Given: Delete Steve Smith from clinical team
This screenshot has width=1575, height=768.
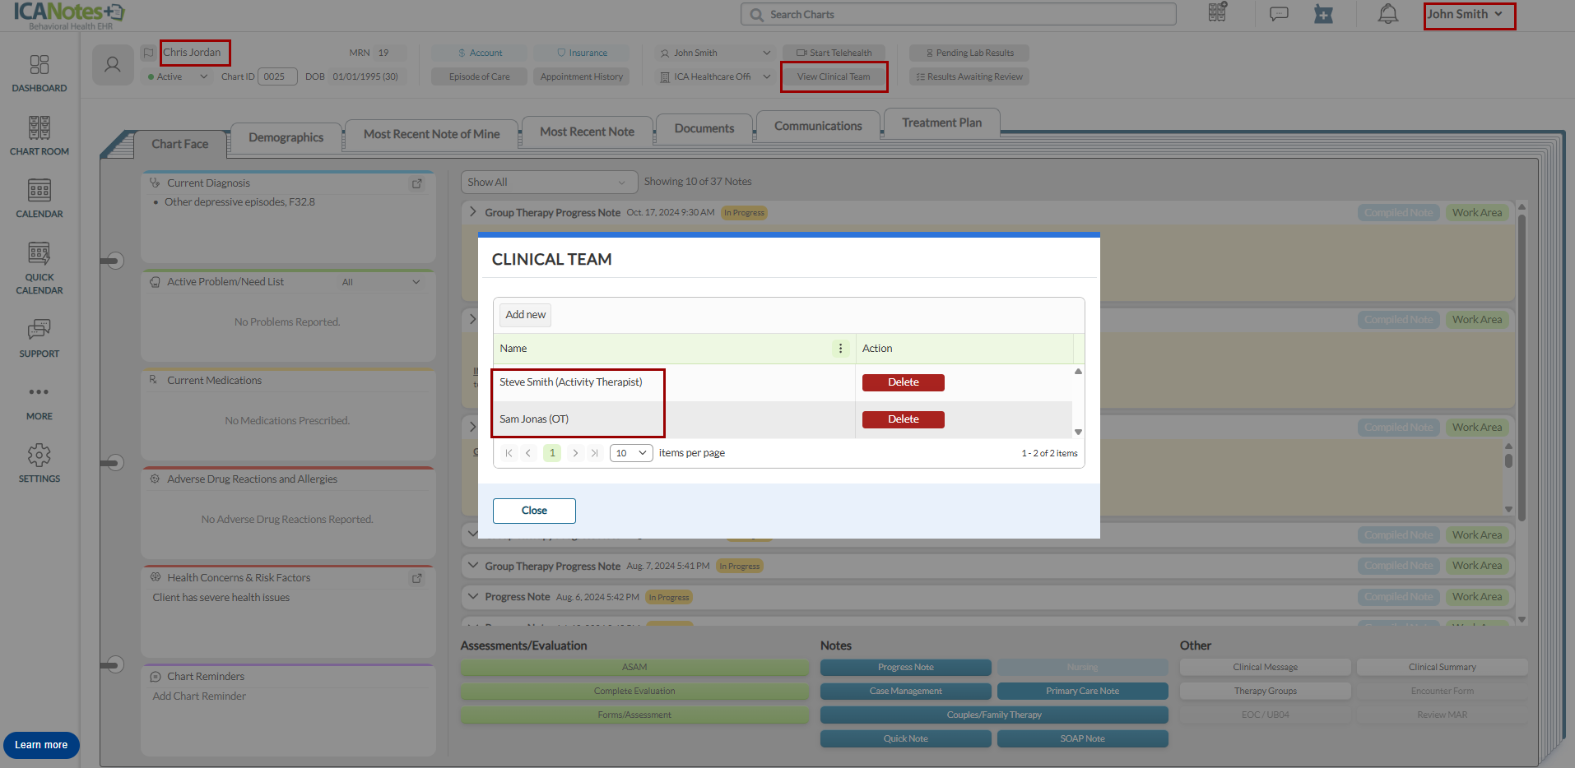Looking at the screenshot, I should pyautogui.click(x=903, y=382).
